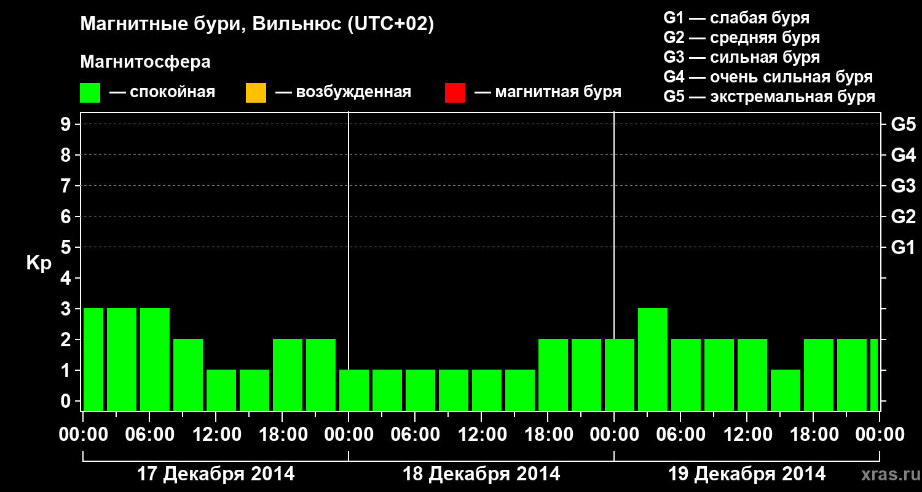Click the orange 'возбужденная' legend swatch

click(x=256, y=93)
